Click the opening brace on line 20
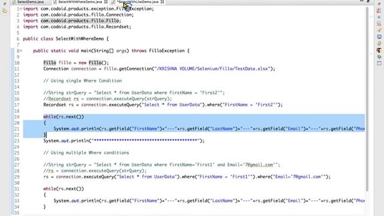 point(44,123)
